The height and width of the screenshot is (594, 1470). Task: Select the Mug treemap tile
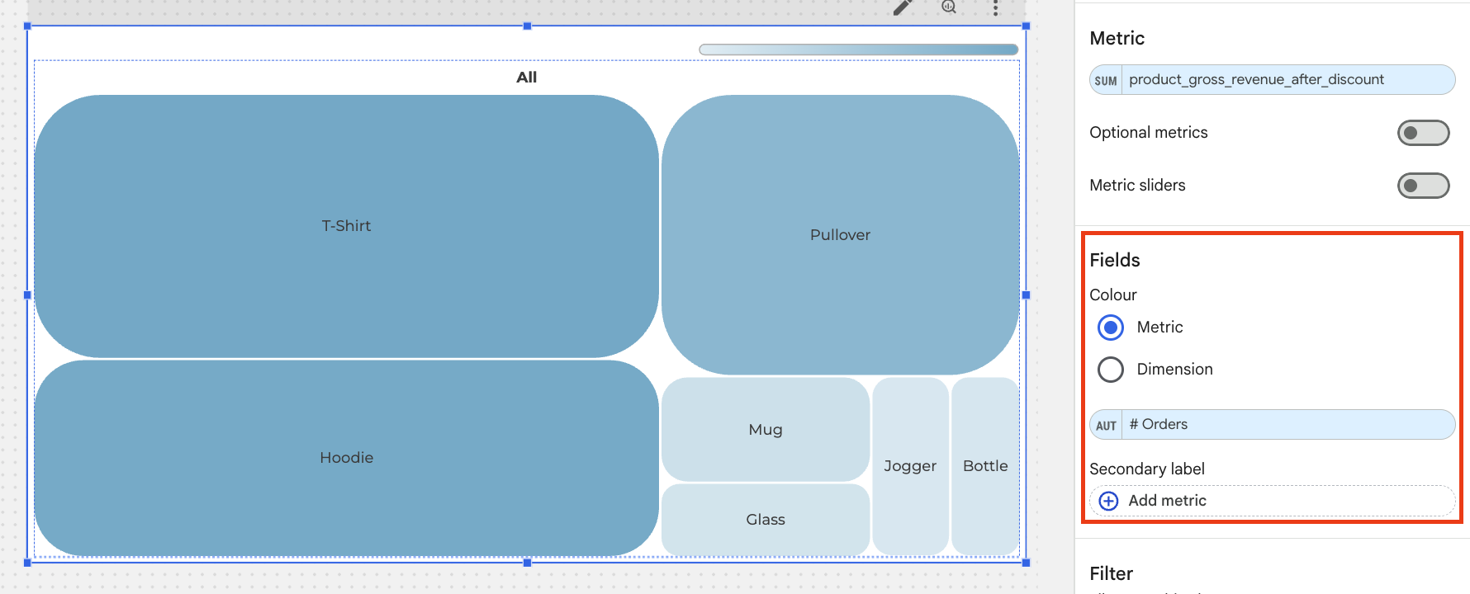click(765, 430)
